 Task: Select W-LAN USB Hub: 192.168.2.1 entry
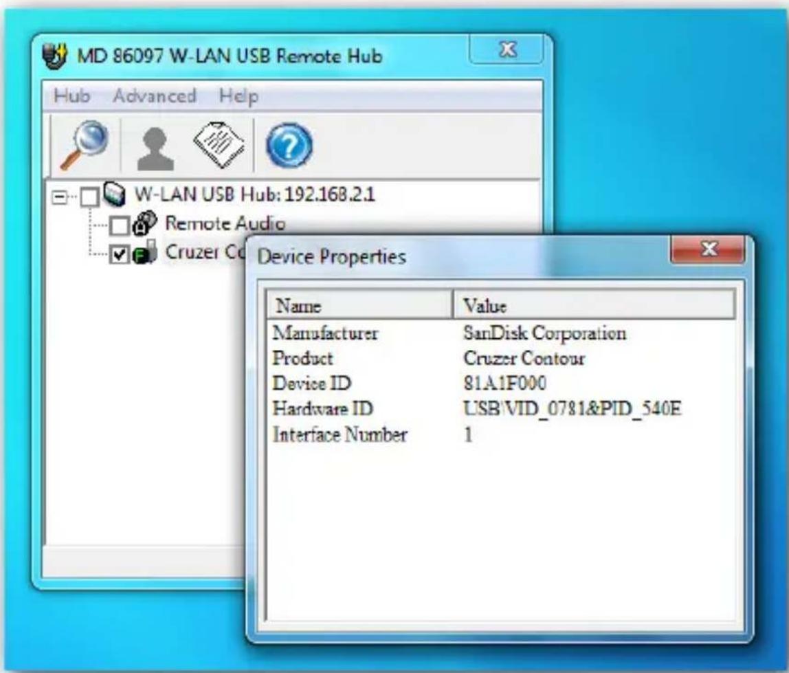click(x=254, y=195)
